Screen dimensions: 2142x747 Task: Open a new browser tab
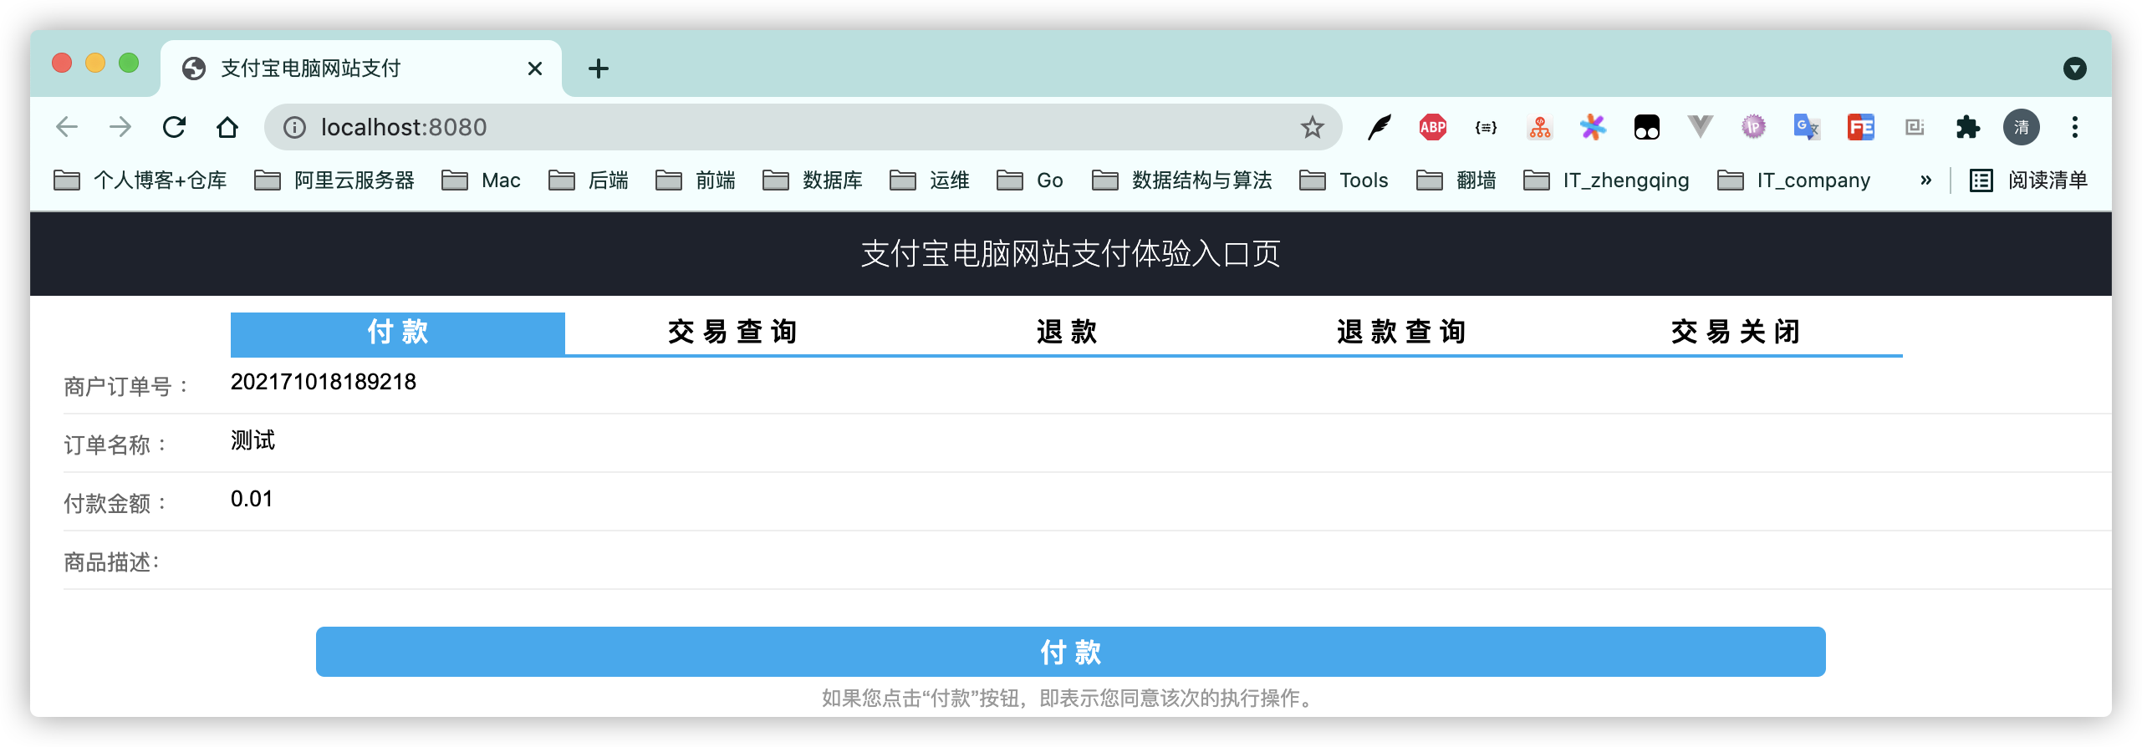[x=599, y=69]
